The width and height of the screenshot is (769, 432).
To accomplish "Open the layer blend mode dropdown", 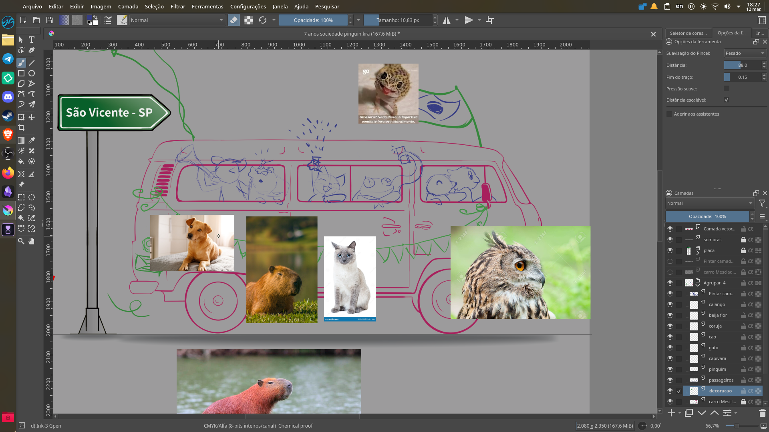I will (x=709, y=203).
